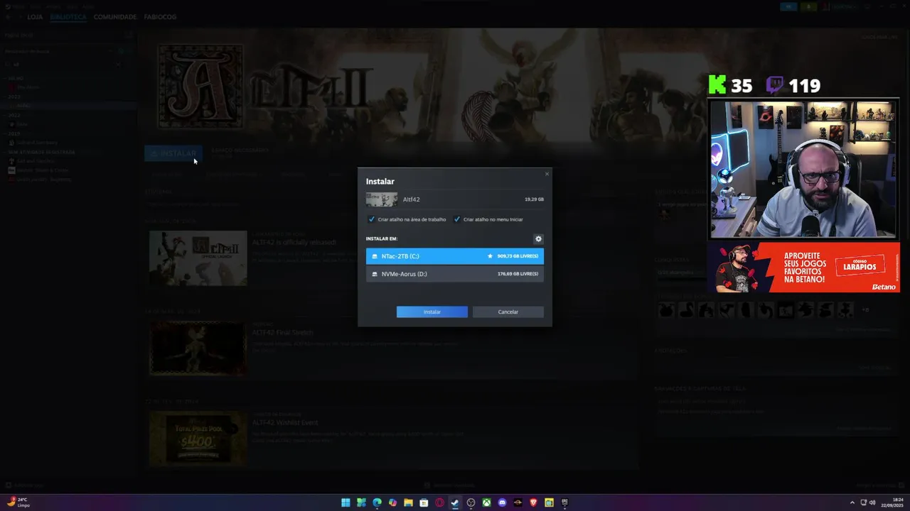Close the Instalar dialog with the X
Image resolution: width=910 pixels, height=511 pixels.
(x=547, y=174)
